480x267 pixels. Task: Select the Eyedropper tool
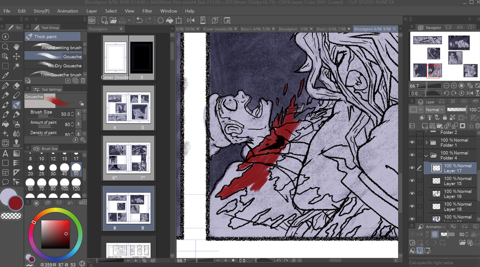[5, 75]
